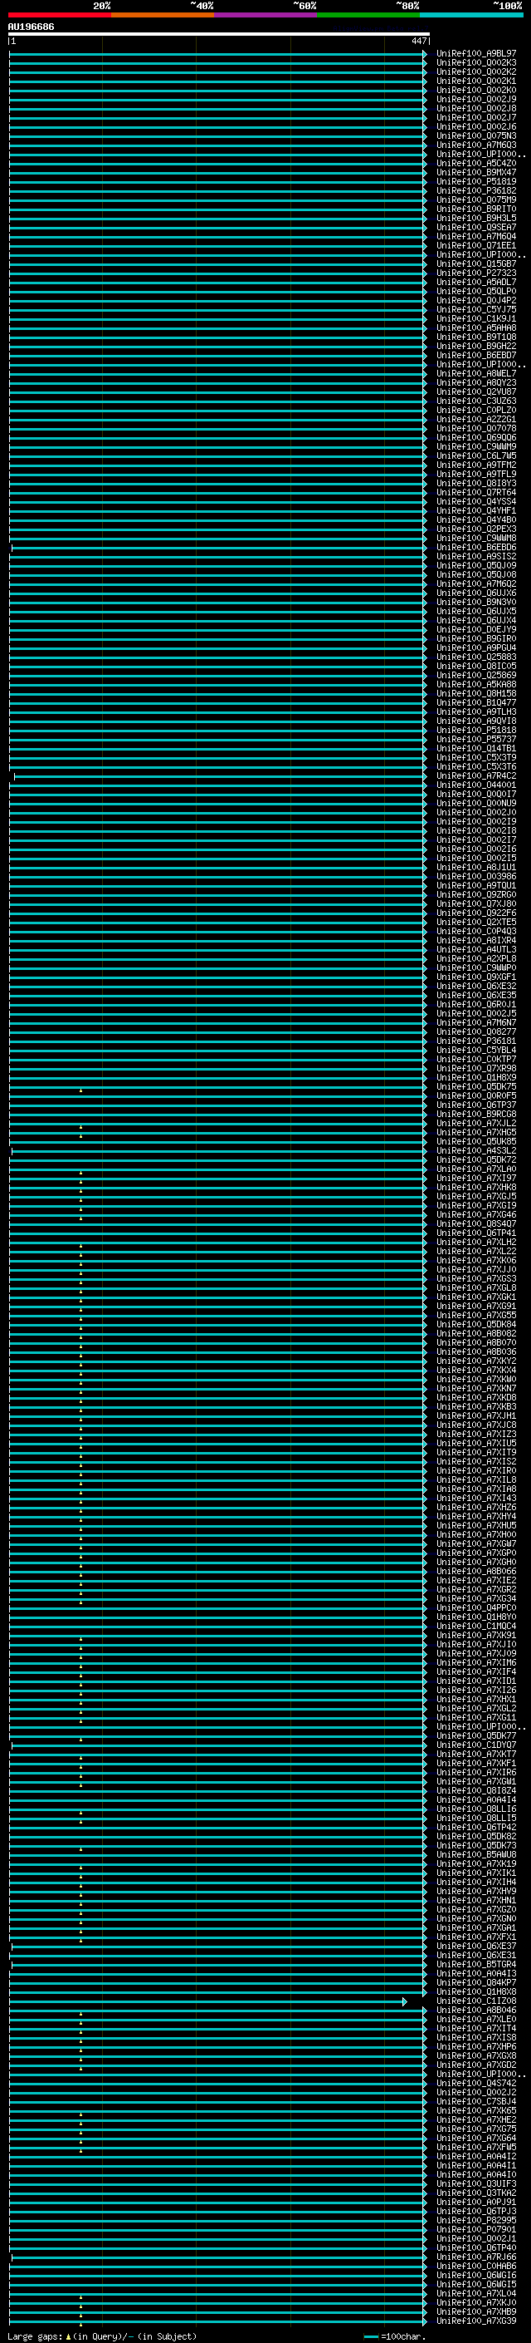The image size is (531, 2343).
Task: Select the purple ~60% identity legend segment
Action: (265, 15)
